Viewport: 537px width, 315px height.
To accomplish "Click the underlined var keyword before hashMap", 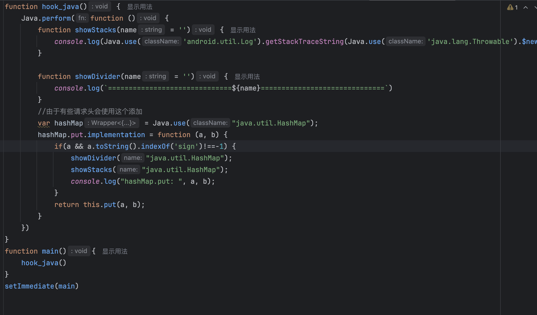I will pyautogui.click(x=44, y=123).
